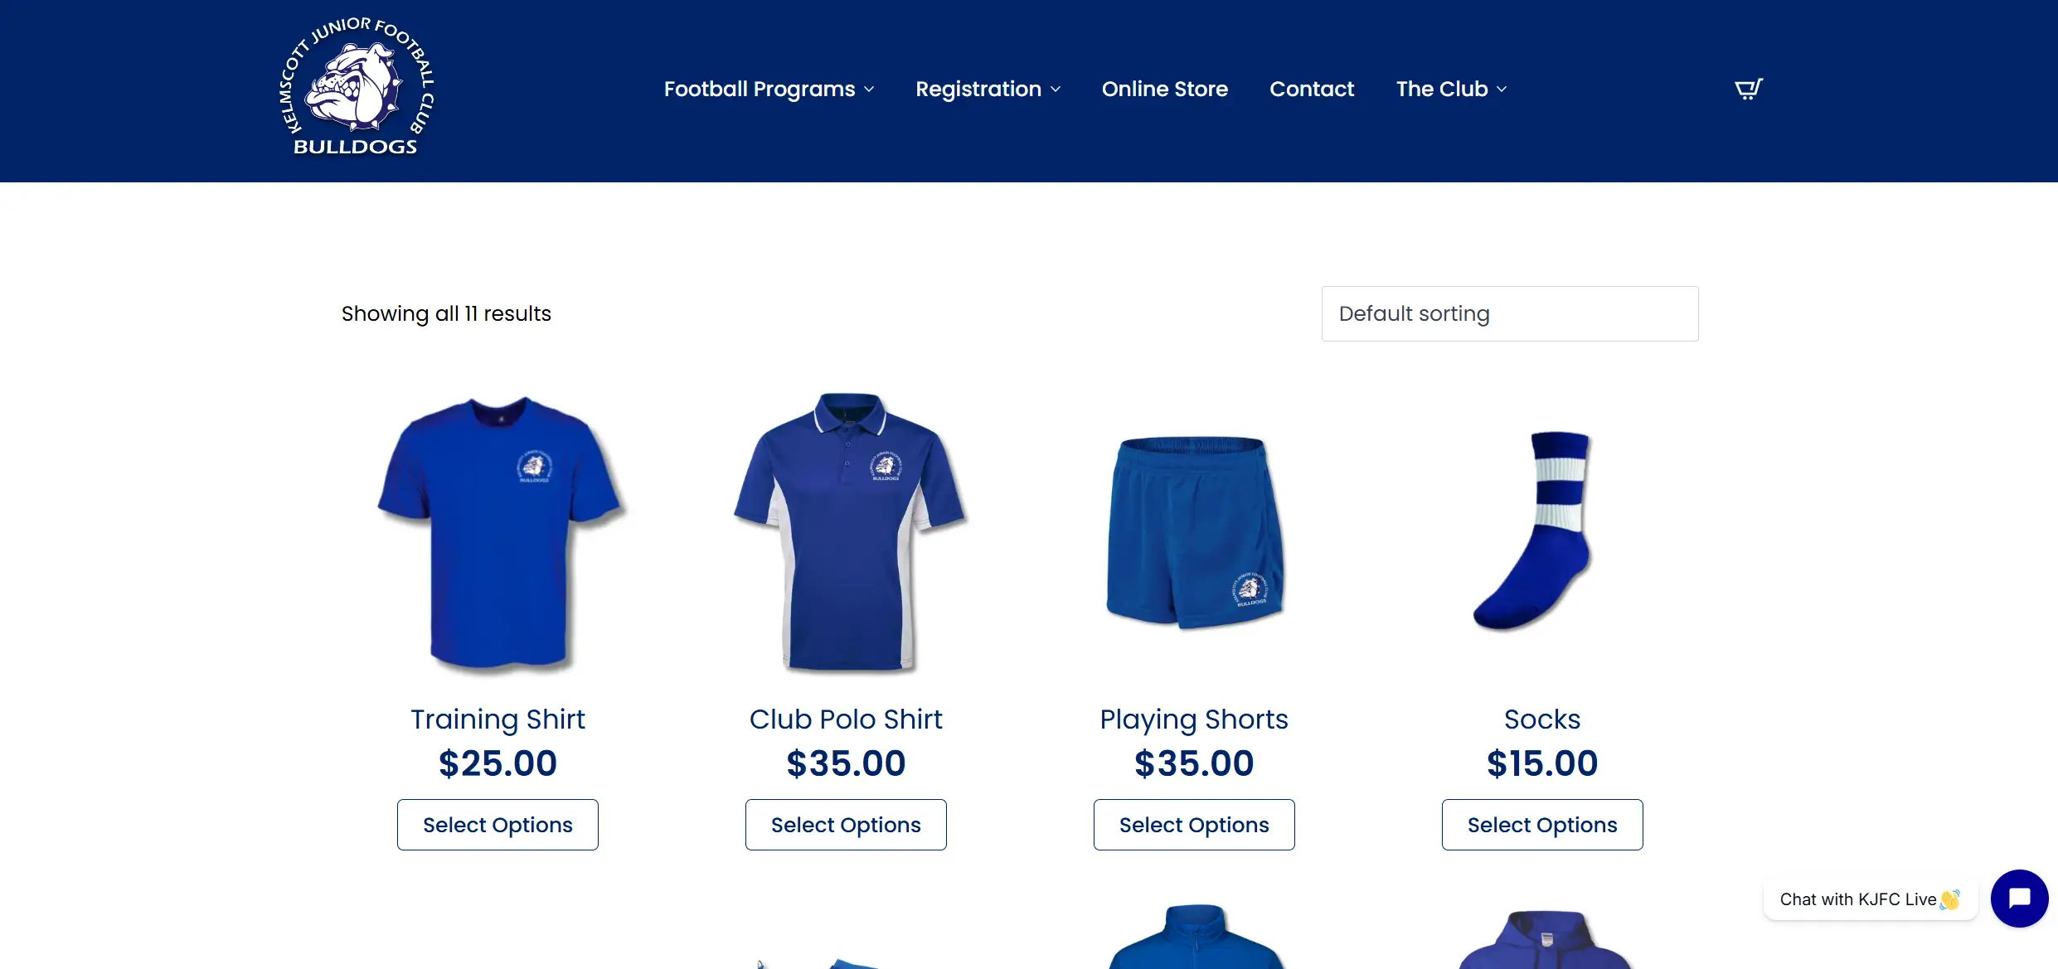2058x969 pixels.
Task: Go to the Online Store page
Action: tap(1165, 89)
